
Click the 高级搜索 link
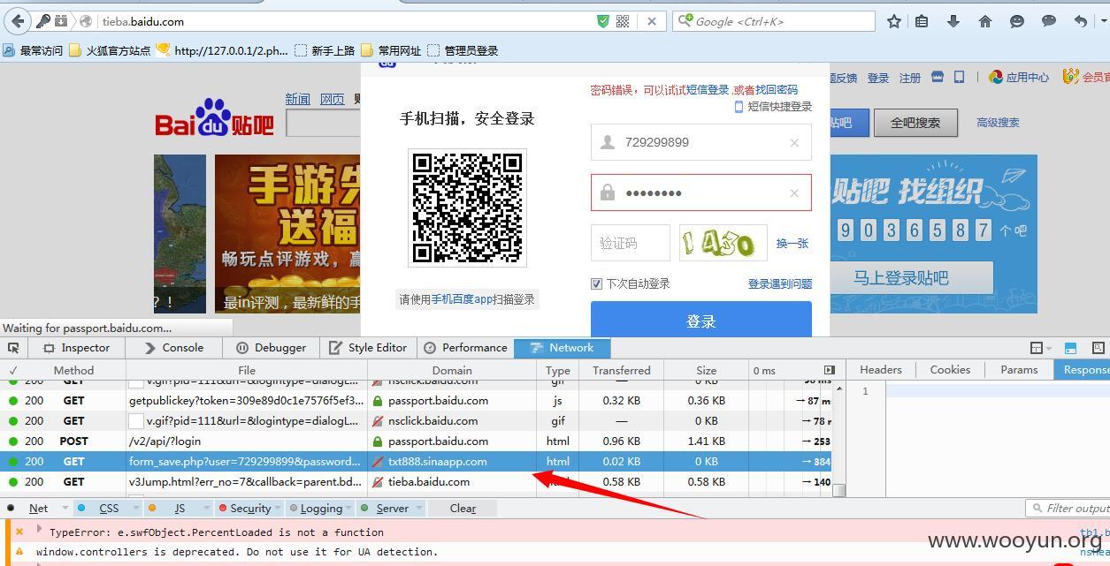(x=998, y=123)
